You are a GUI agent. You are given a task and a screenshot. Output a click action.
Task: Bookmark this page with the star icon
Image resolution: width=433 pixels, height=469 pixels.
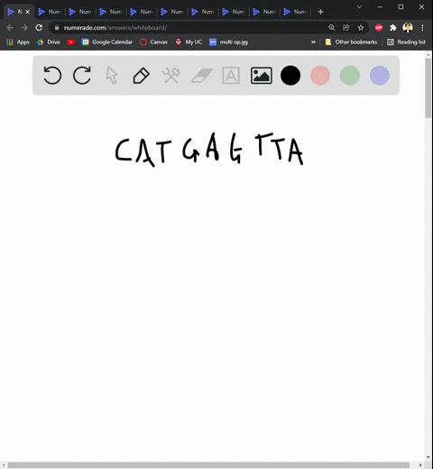click(361, 28)
